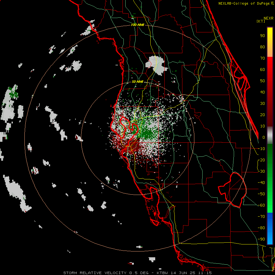The image size is (275, 275).
Task: Pick the gray zero-velocity color bar segment
Action: (270, 135)
